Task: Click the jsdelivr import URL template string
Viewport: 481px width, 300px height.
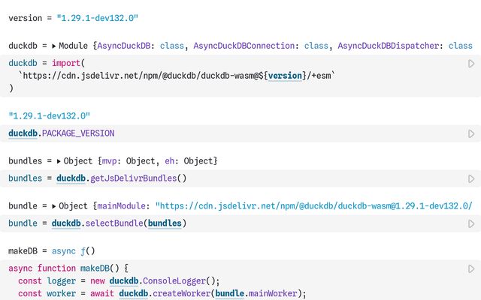Action: pos(177,76)
